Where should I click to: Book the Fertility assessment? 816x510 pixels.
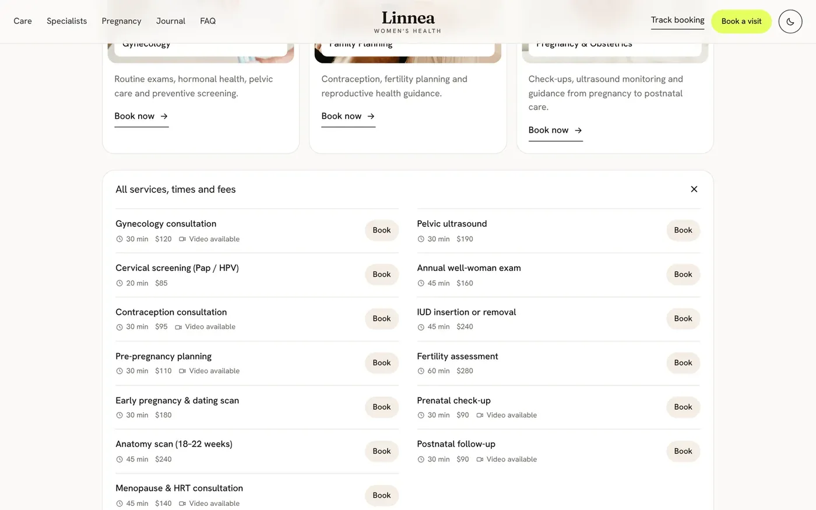coord(683,363)
